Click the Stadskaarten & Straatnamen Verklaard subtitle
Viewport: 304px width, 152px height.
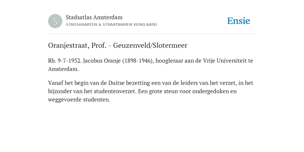[x=111, y=25]
